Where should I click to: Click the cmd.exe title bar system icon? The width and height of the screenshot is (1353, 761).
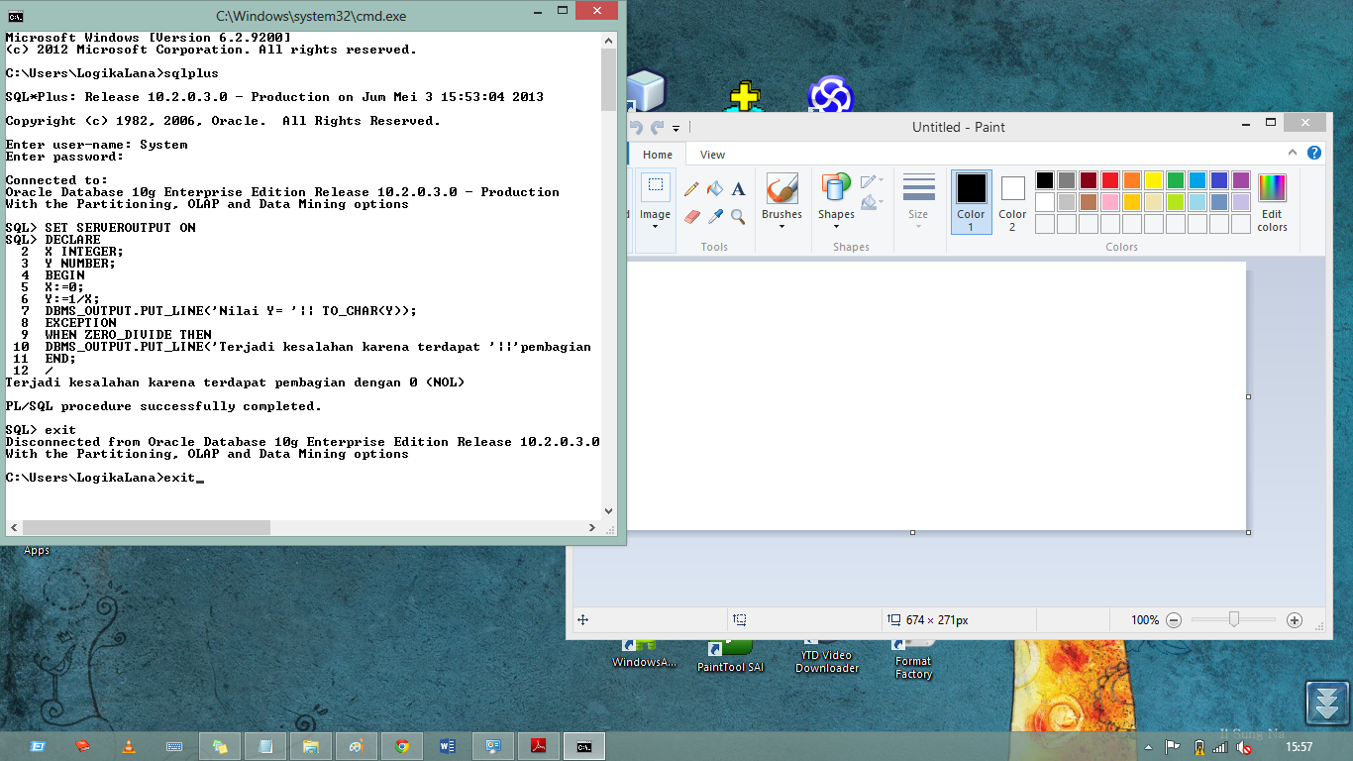(x=15, y=16)
